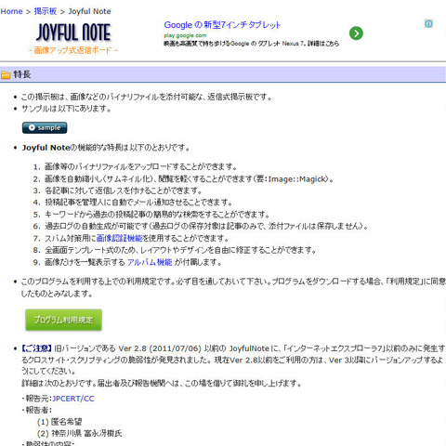
Task: Click the folder icon beside 特長
Action: pyautogui.click(x=6, y=74)
